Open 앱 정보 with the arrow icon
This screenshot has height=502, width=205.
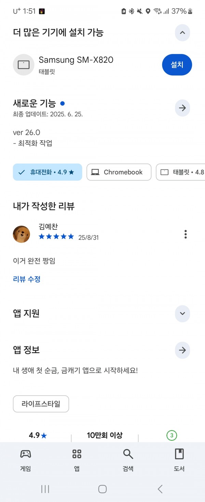tap(182, 350)
